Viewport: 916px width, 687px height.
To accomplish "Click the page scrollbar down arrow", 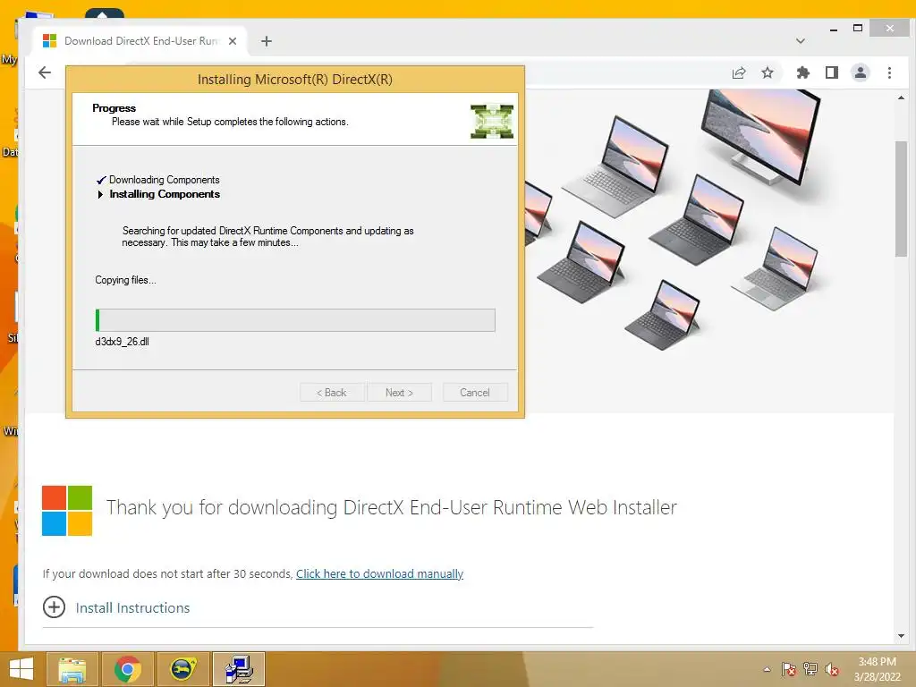I will tap(901, 636).
